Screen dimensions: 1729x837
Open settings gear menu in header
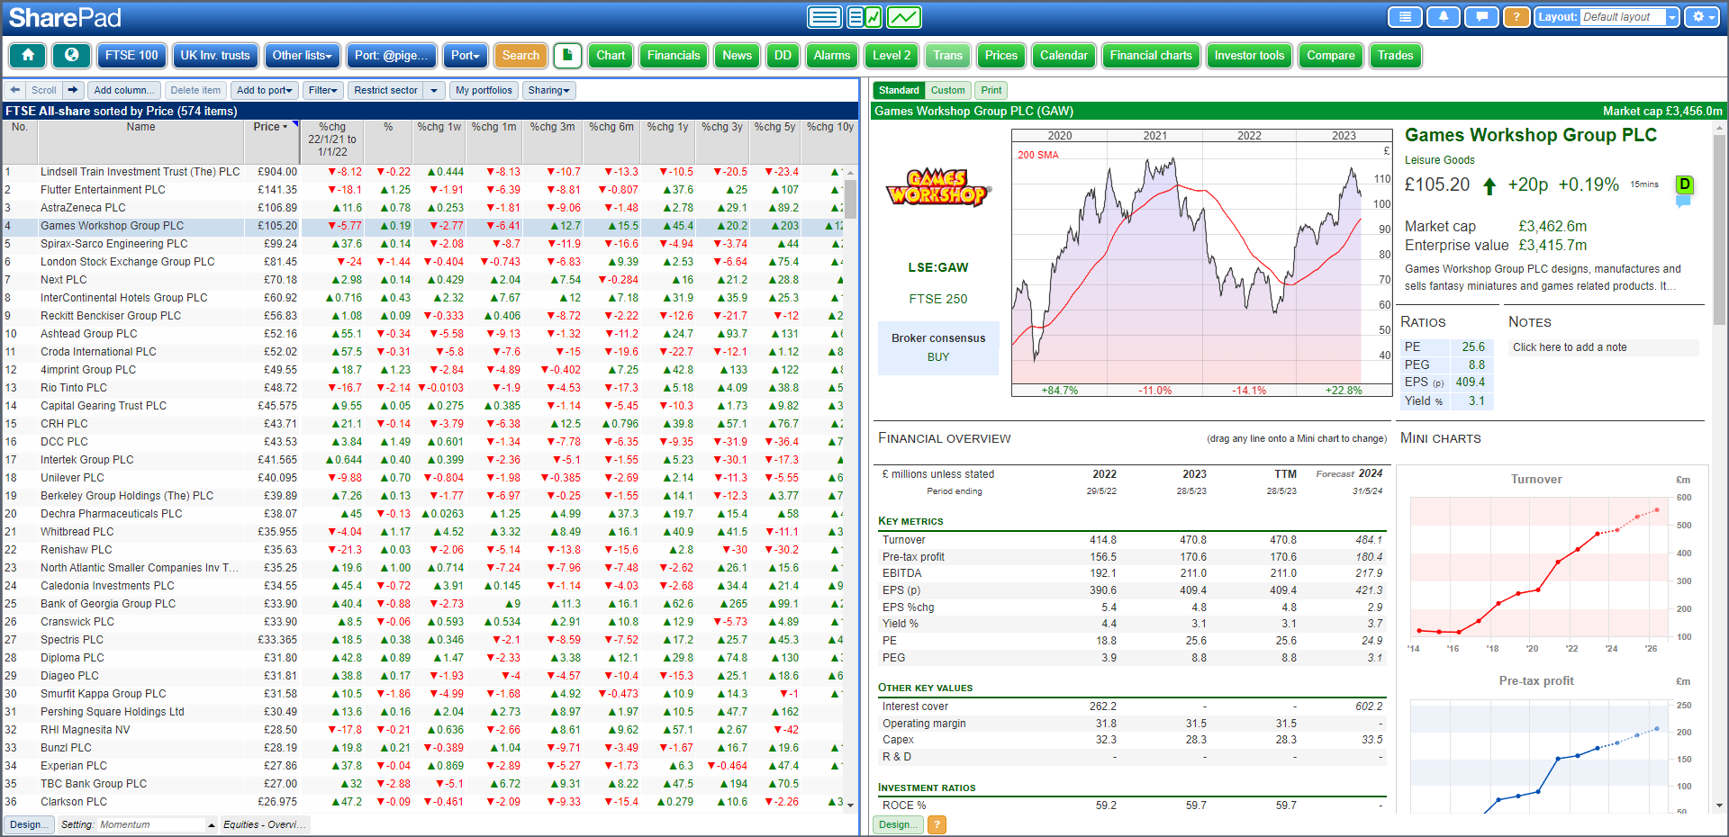click(x=1701, y=17)
